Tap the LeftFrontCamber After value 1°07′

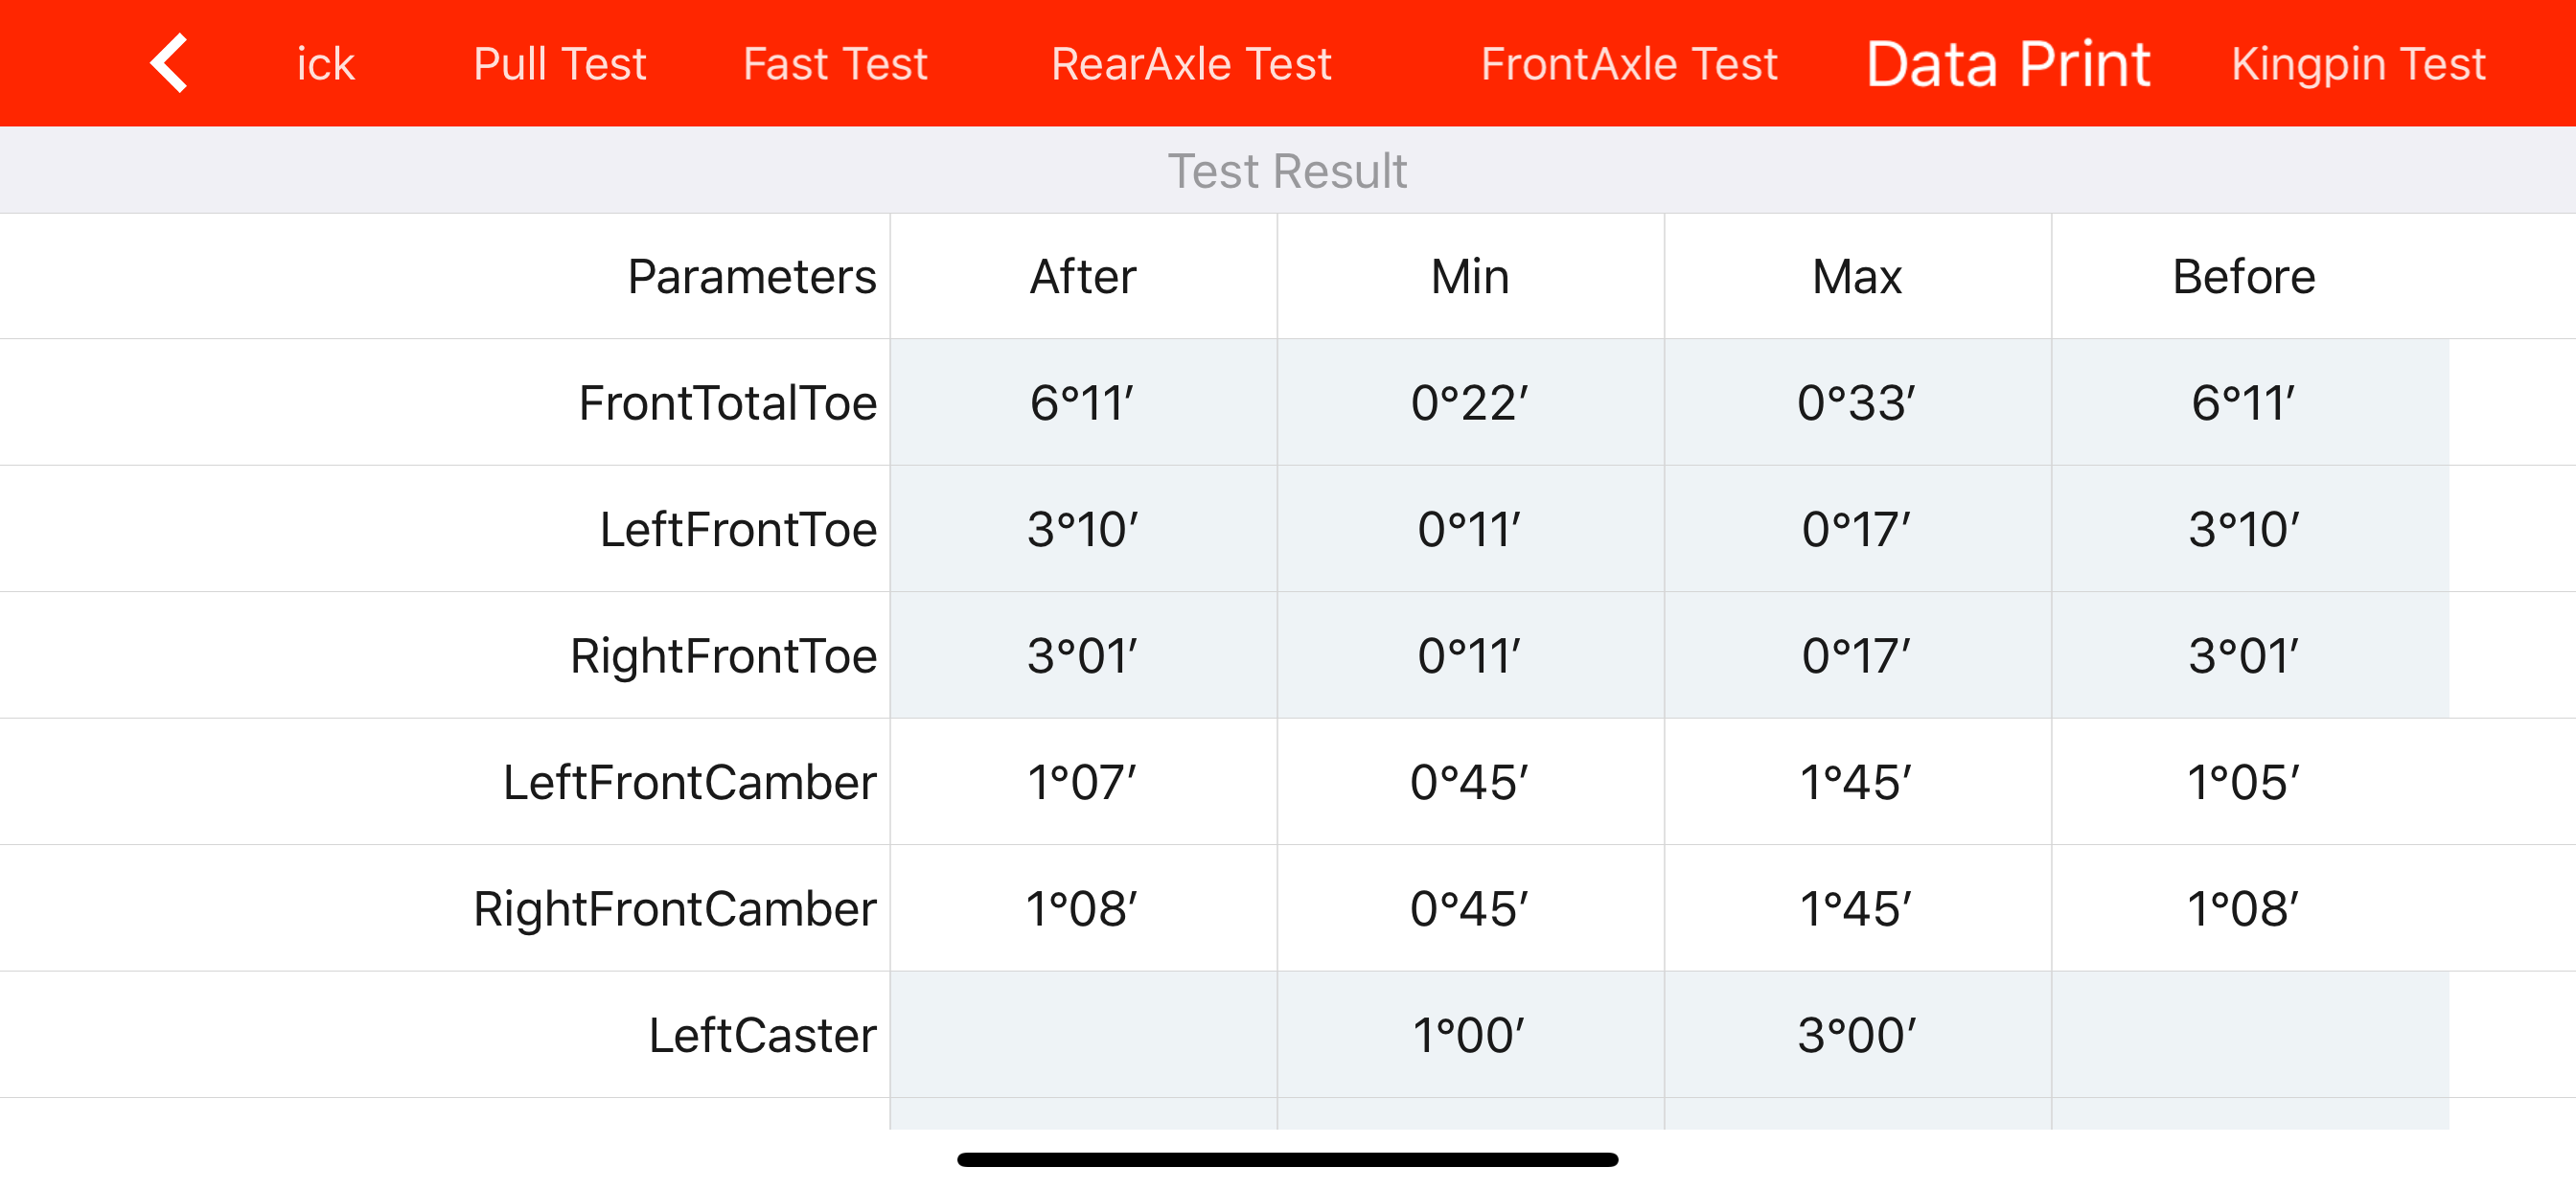click(x=1083, y=781)
